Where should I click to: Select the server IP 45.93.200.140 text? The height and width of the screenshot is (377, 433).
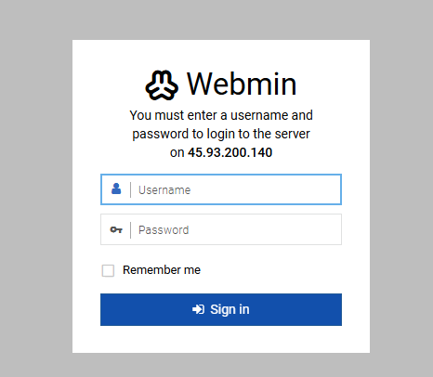(230, 152)
